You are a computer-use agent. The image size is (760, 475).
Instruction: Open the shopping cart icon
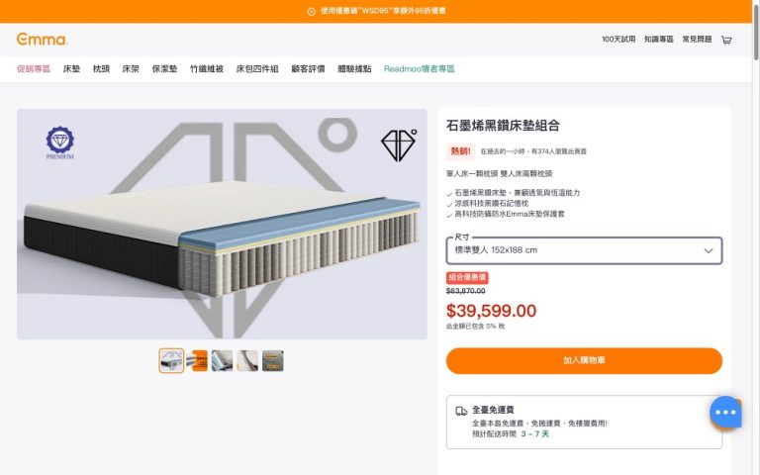(x=726, y=40)
